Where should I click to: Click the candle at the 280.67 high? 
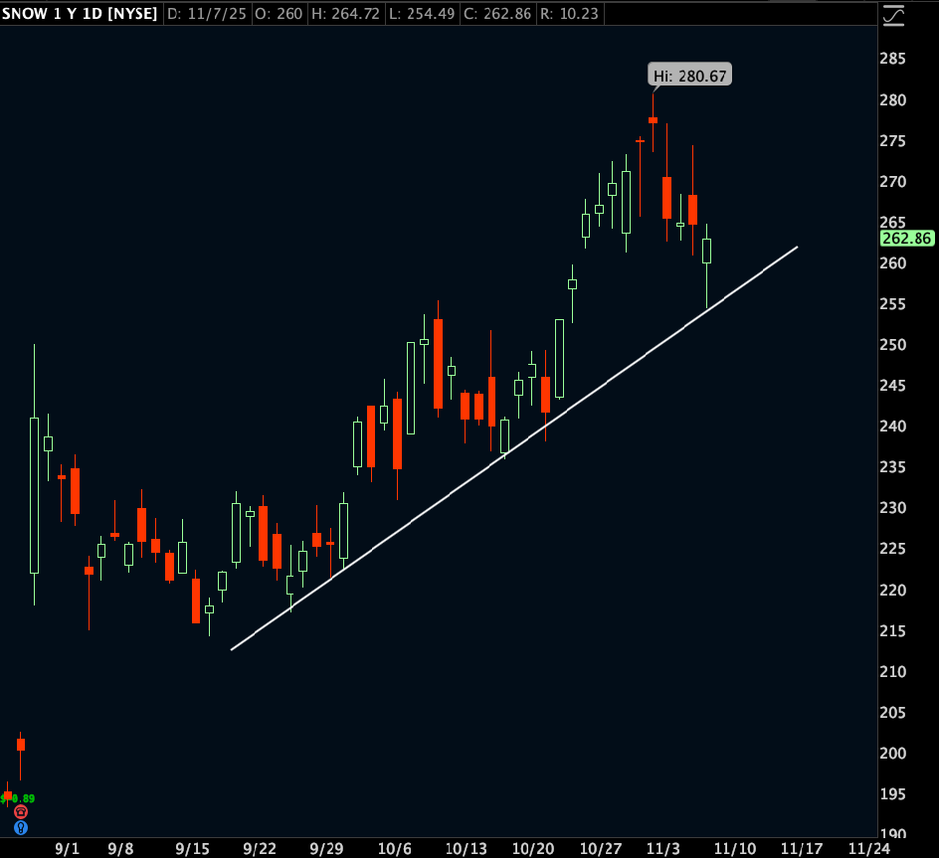(653, 120)
